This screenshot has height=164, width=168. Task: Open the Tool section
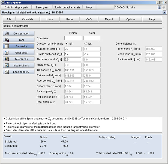19,40
